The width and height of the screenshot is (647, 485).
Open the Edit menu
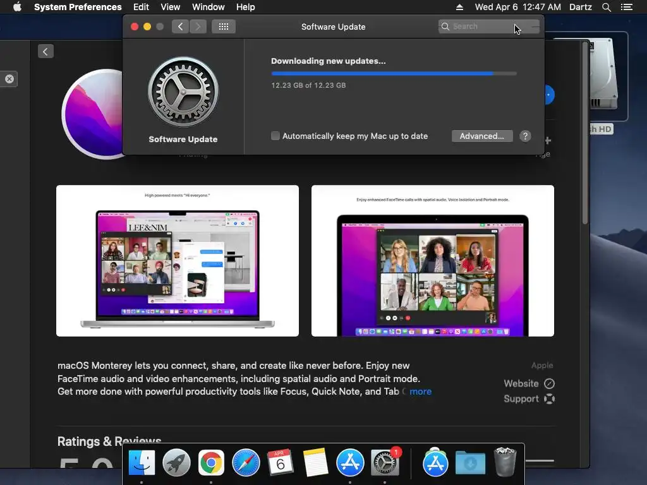tap(141, 7)
